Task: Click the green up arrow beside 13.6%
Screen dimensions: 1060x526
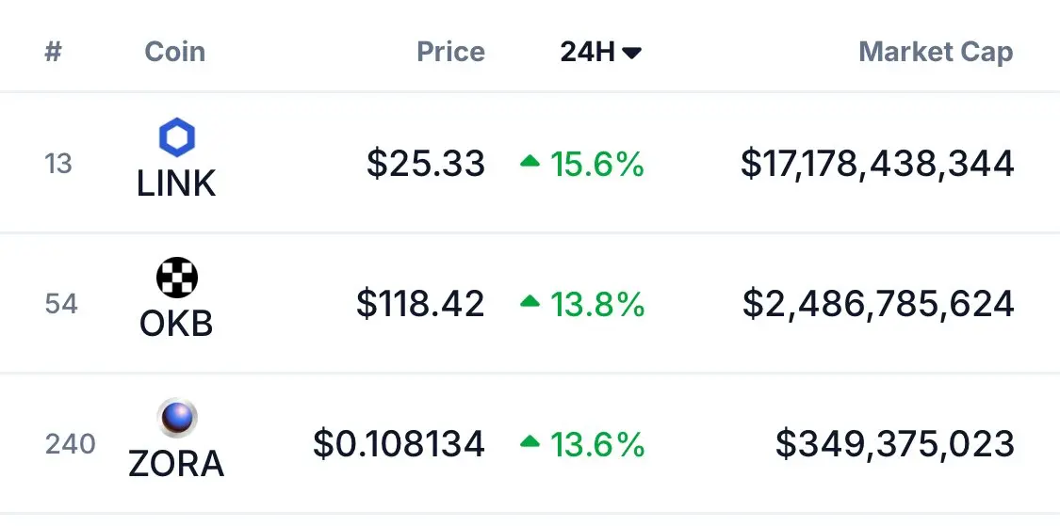Action: coord(530,441)
